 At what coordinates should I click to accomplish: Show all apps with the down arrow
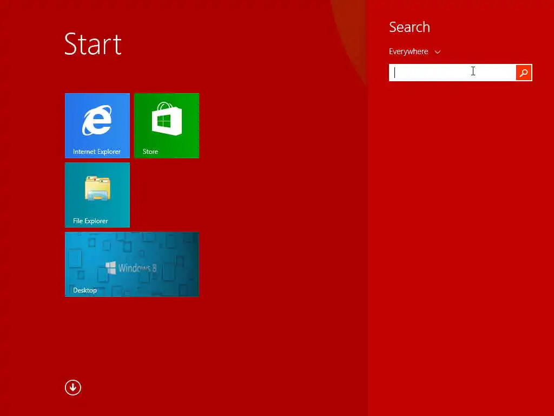[73, 387]
